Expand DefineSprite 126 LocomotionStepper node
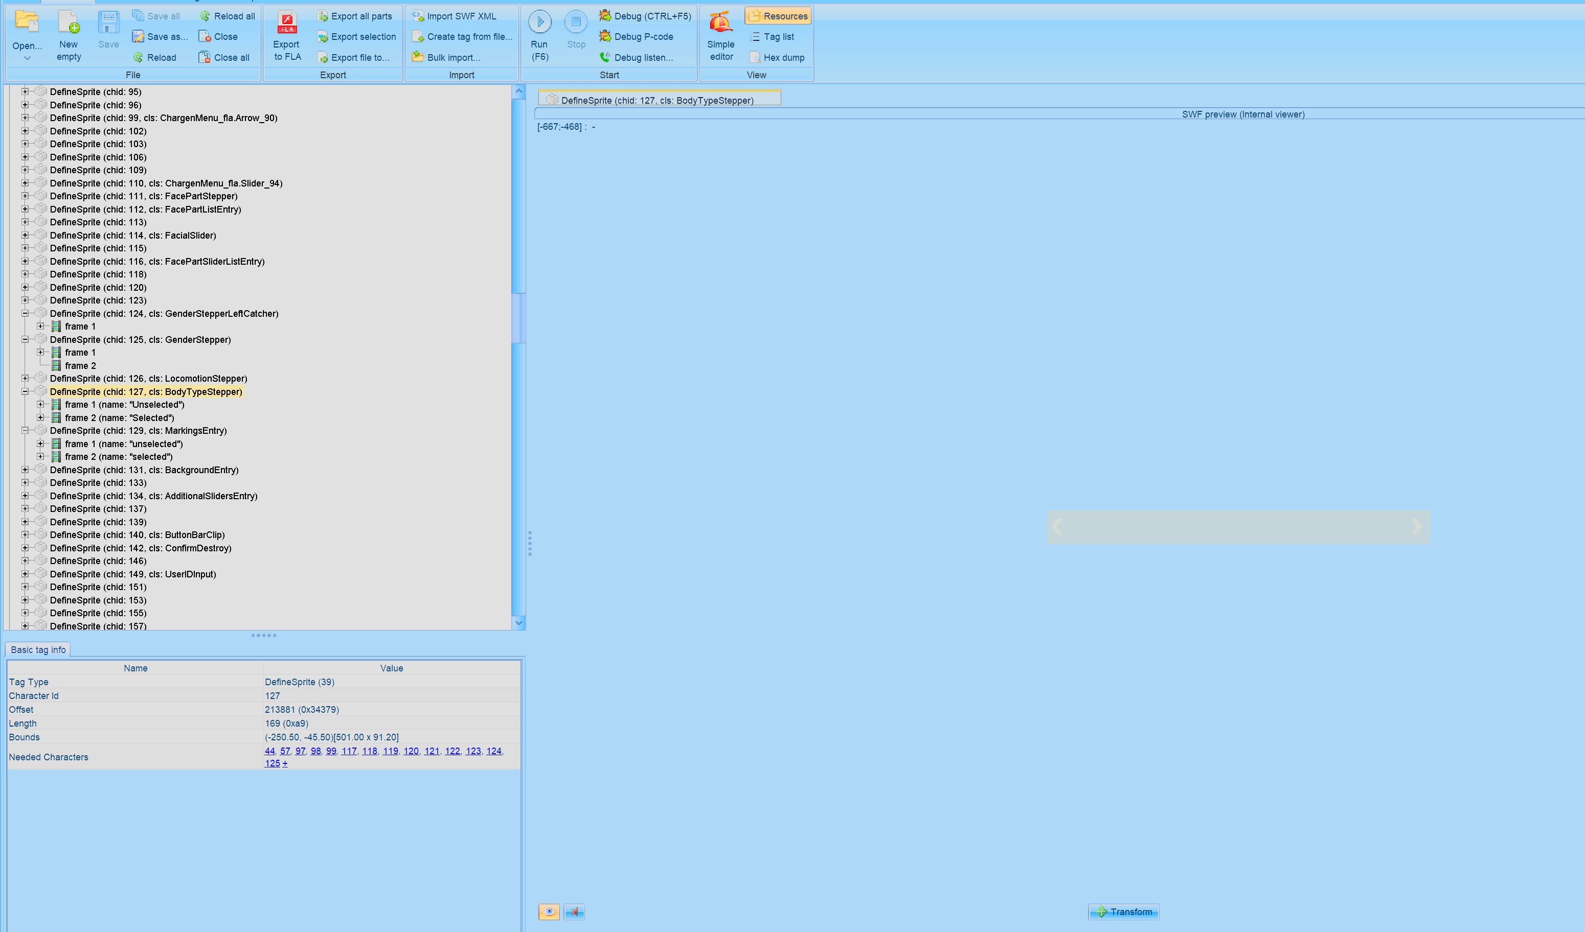Image resolution: width=1585 pixels, height=932 pixels. point(25,378)
